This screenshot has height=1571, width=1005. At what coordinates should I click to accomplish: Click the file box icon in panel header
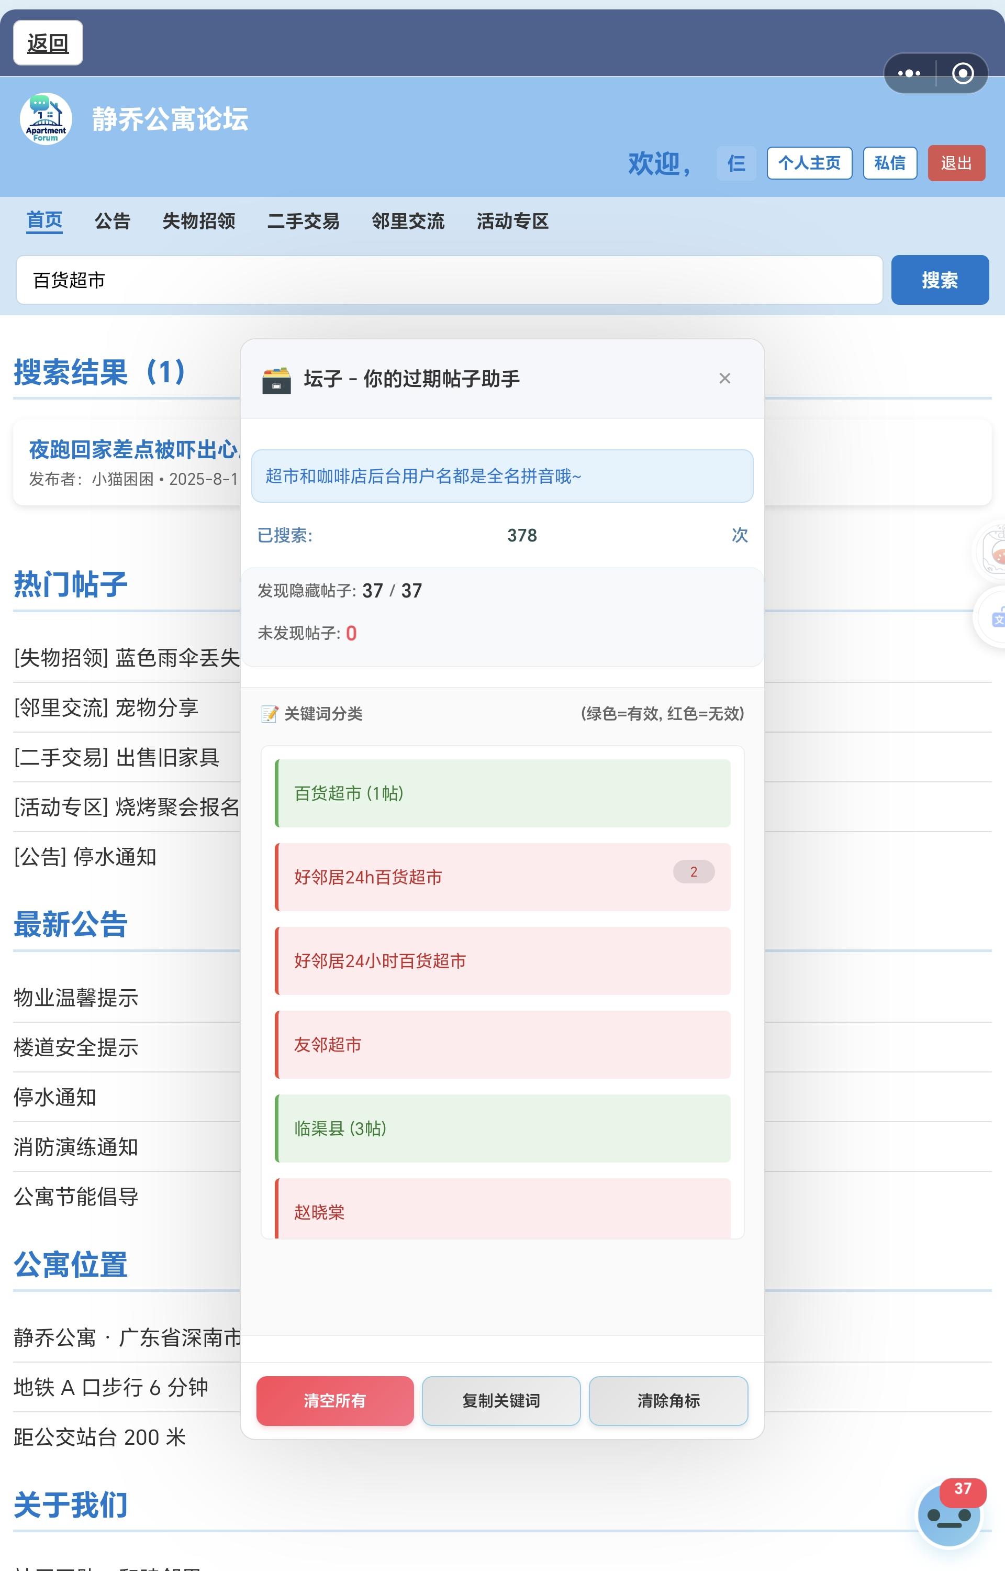pyautogui.click(x=276, y=380)
